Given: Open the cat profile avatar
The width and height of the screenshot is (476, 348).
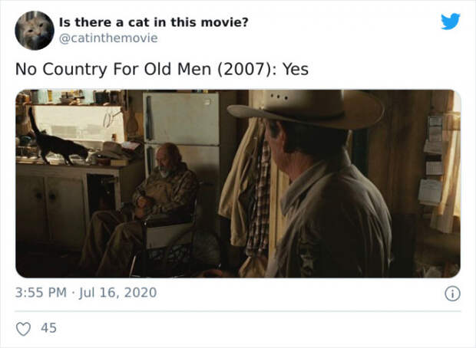Looking at the screenshot, I should click(x=35, y=31).
